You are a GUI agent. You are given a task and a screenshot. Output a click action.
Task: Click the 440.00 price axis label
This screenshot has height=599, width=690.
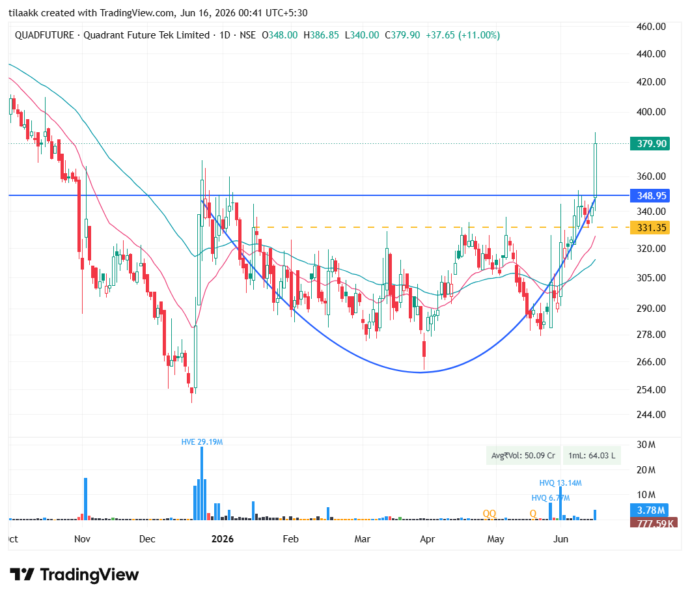point(651,53)
